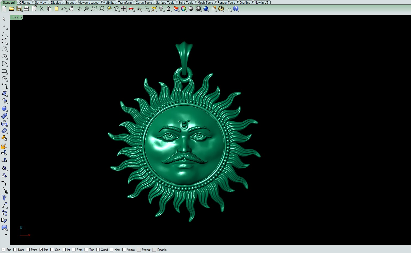Click the Group objects tool
The height and width of the screenshot is (253, 411).
coord(4,168)
